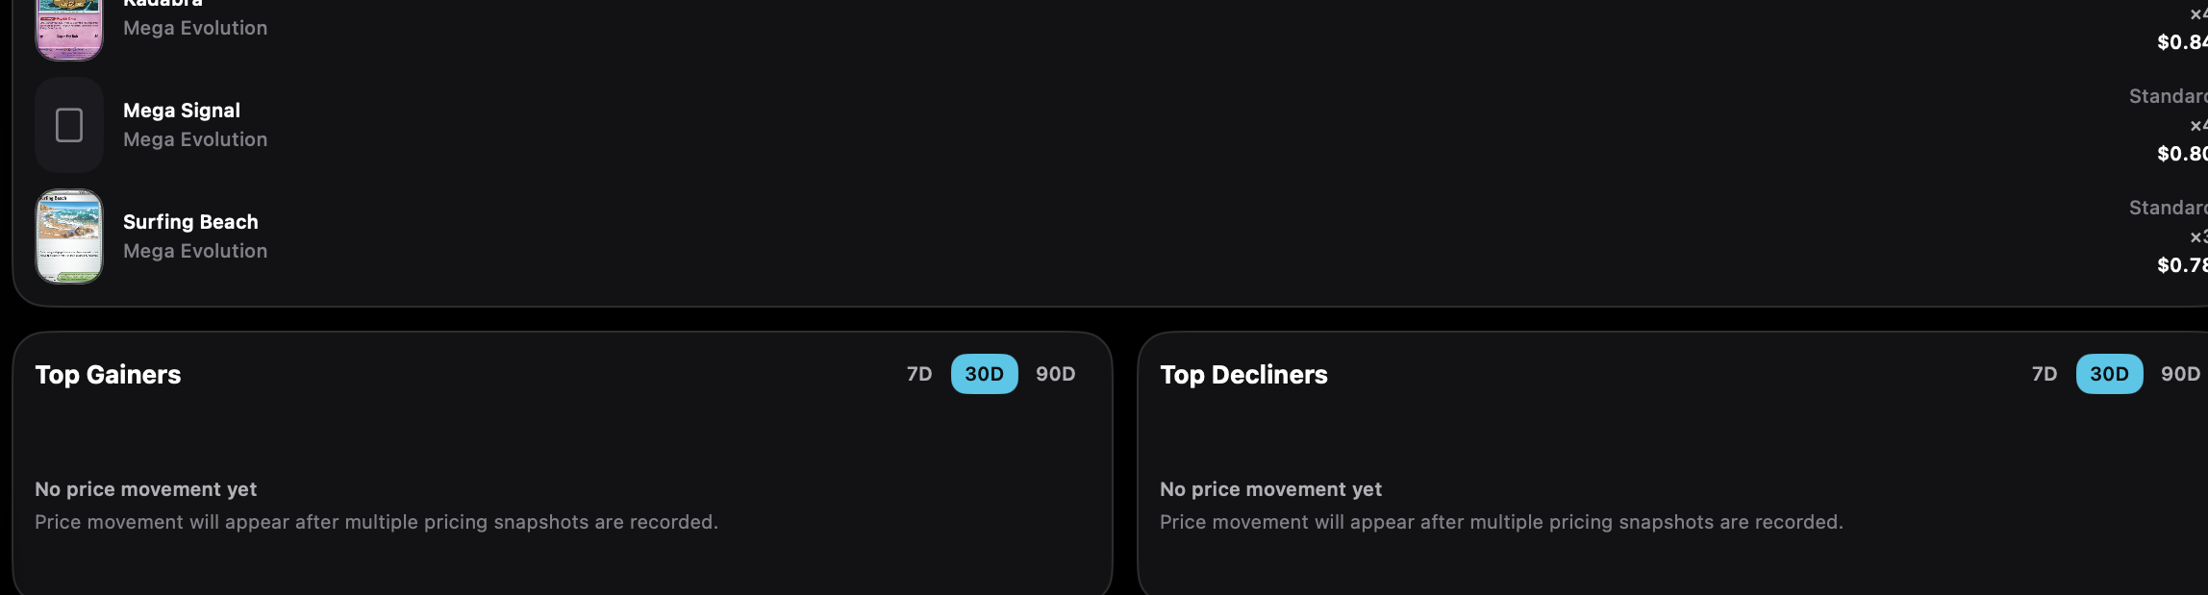Click the Kadabra price value
The image size is (2208, 595).
2182,42
